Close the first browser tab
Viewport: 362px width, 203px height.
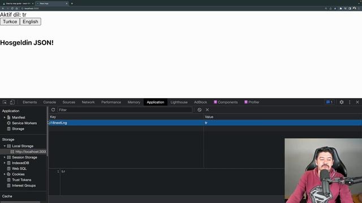click(x=33, y=3)
